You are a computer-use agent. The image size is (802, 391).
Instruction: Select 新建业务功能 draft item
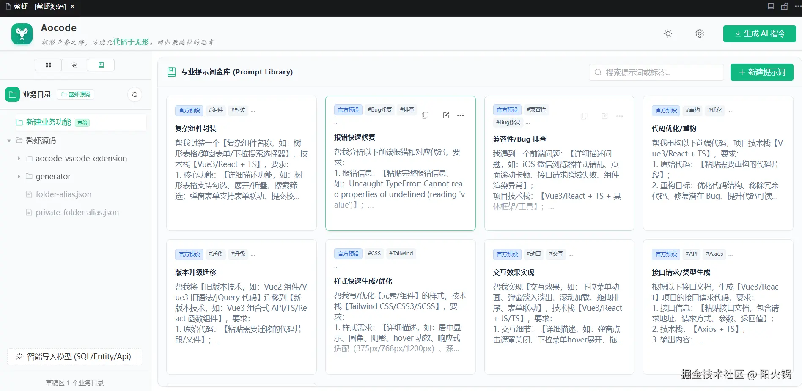80,123
